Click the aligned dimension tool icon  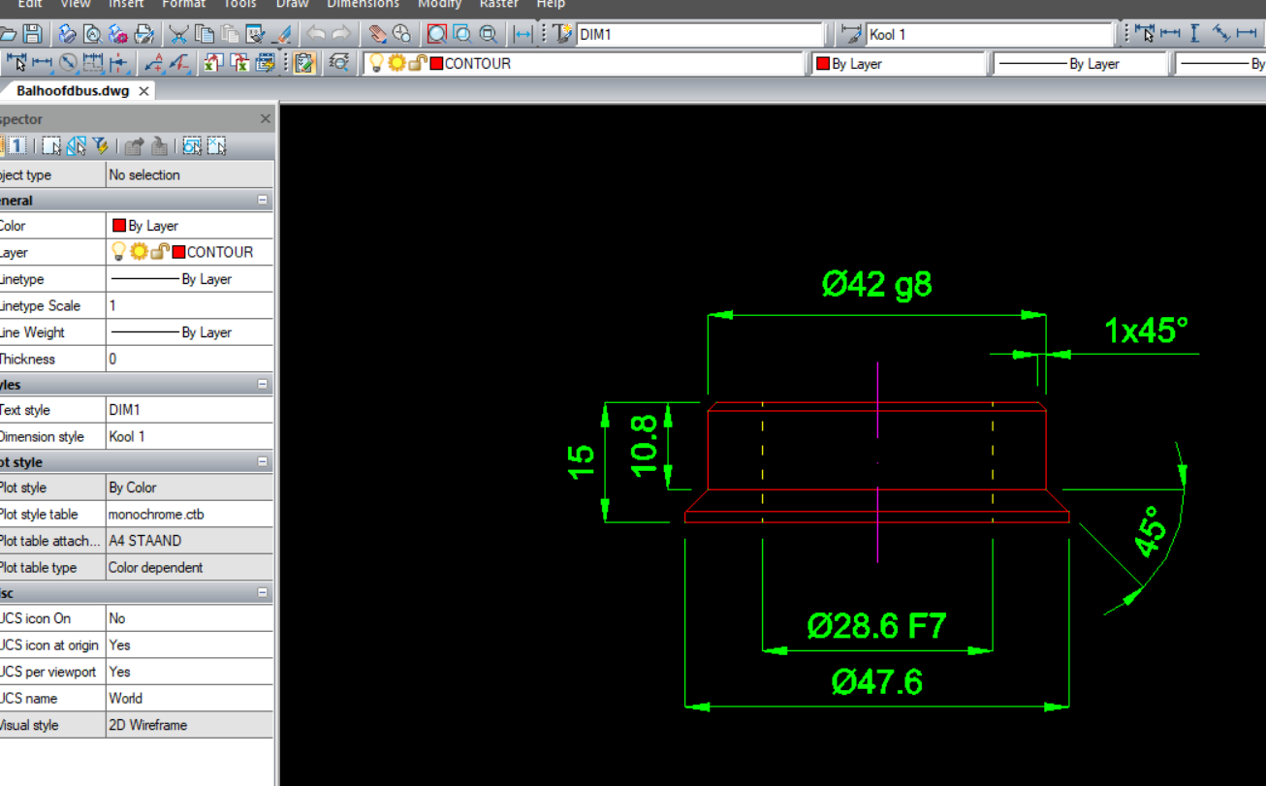click(x=1220, y=34)
